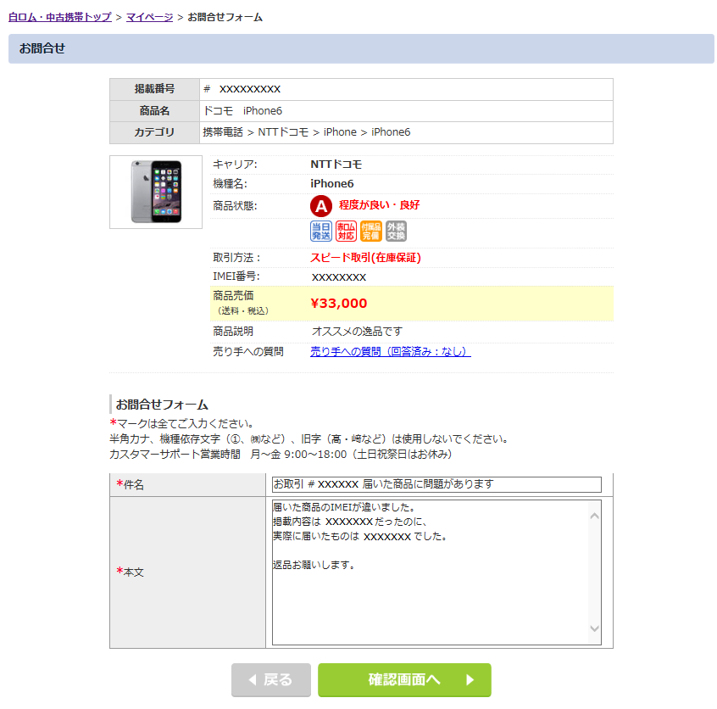Click the カスタマーサポート営業時間 hours text
The width and height of the screenshot is (717, 709).
click(x=281, y=454)
